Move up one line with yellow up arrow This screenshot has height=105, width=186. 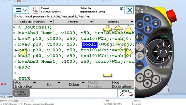coord(128,29)
